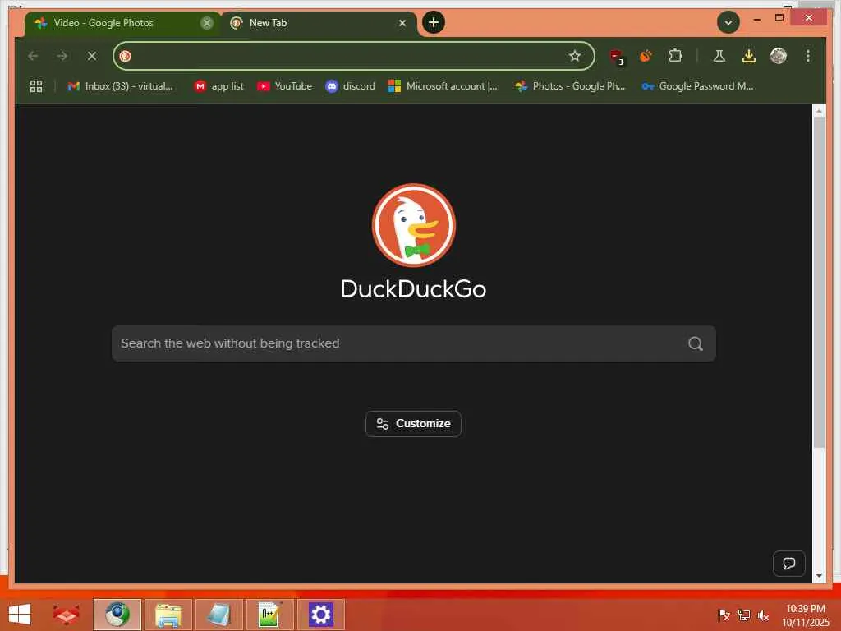
Task: Open the tab search dropdown arrow
Action: click(728, 22)
